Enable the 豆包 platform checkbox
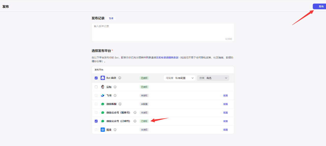Screen dimensions: 326x146 tap(96, 87)
